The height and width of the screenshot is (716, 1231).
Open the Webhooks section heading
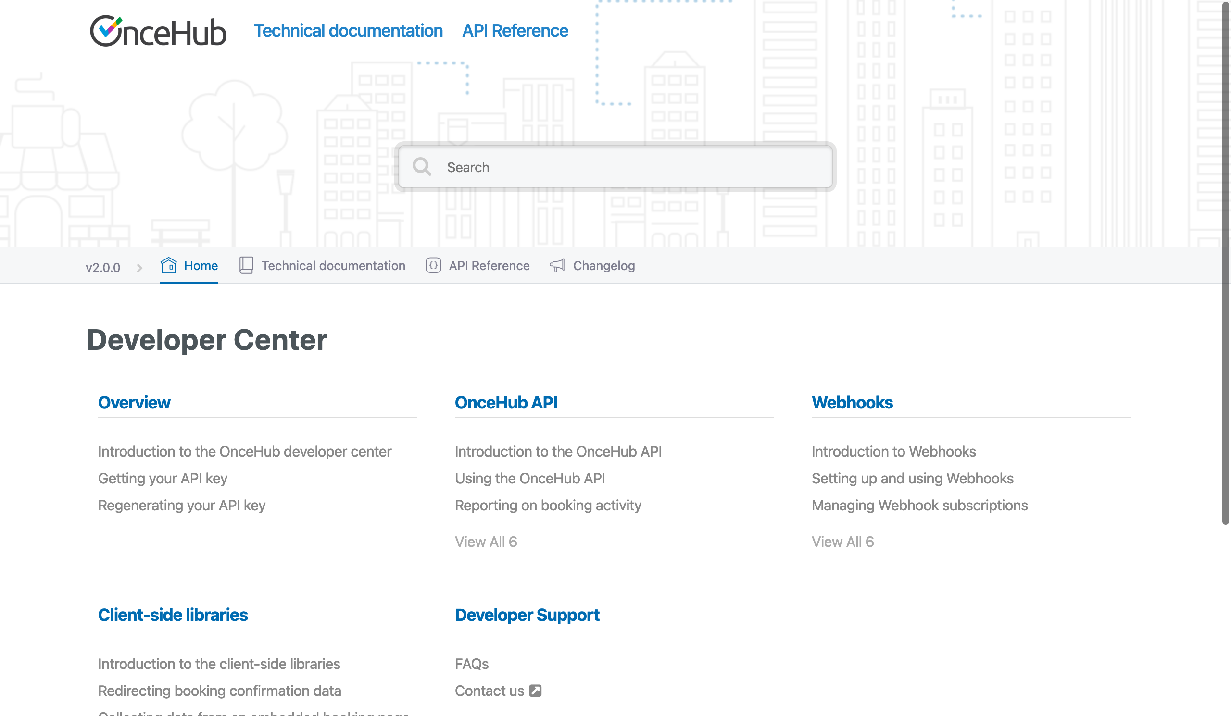coord(853,403)
